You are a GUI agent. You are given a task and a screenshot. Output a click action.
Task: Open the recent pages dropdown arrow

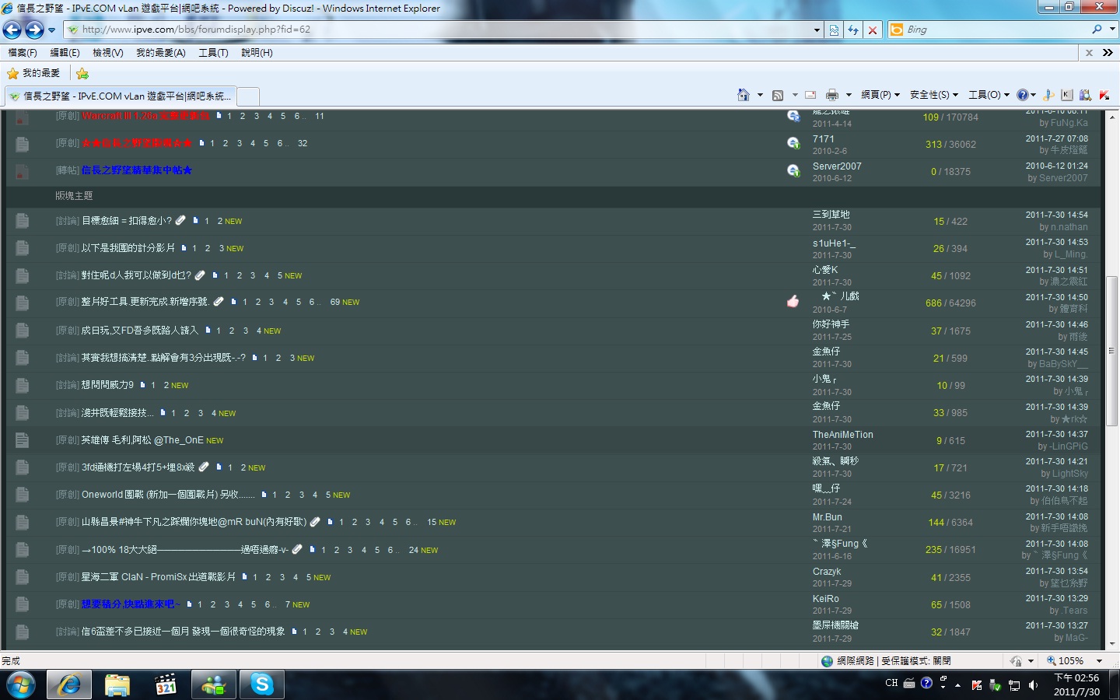pyautogui.click(x=51, y=30)
